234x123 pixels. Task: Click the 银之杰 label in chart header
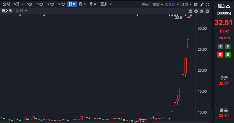(x=7, y=11)
